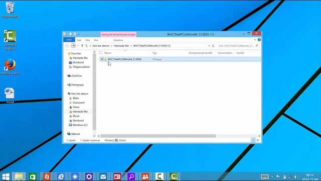Open the address bar history dropdown
This screenshot has width=321, height=181.
click(209, 46)
